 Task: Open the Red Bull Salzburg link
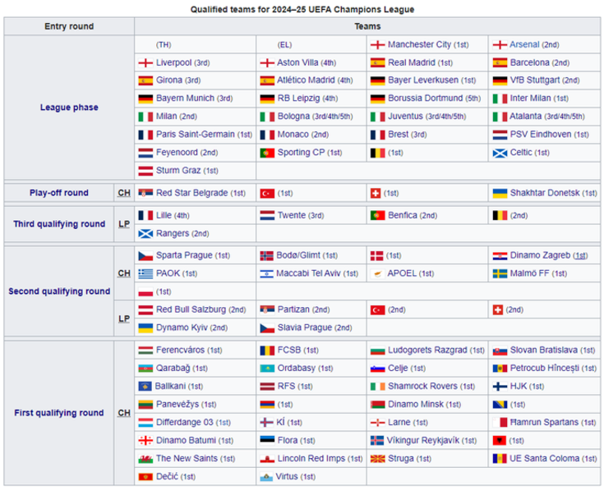191,309
